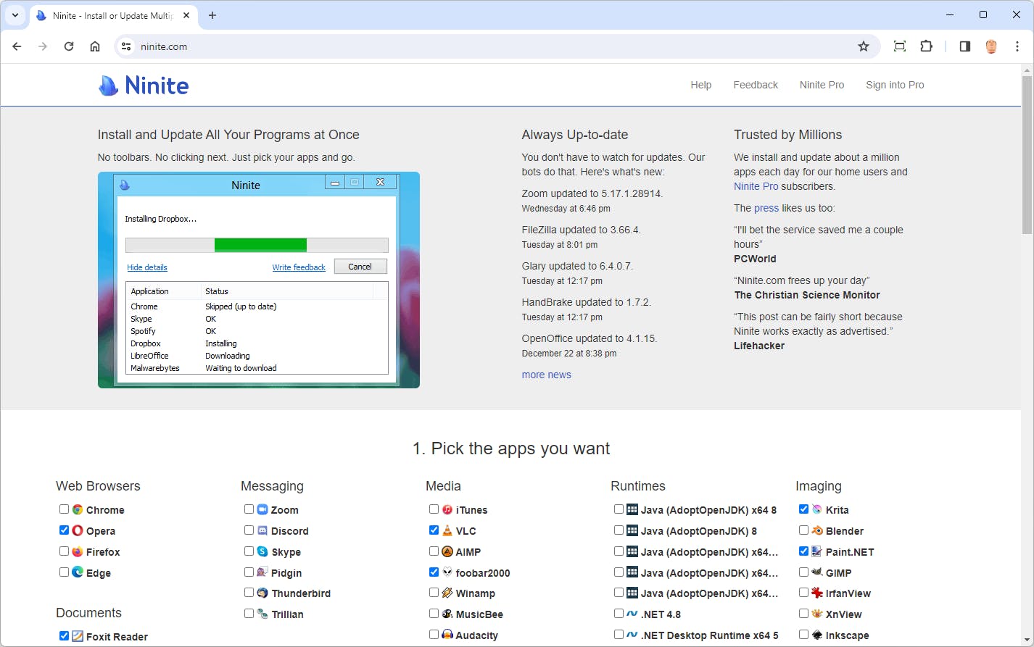View site information icon beside ninite.com
This screenshot has width=1034, height=647.
click(x=126, y=46)
